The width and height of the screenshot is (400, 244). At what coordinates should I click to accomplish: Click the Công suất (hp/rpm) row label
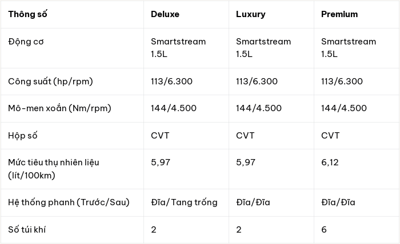(50, 82)
